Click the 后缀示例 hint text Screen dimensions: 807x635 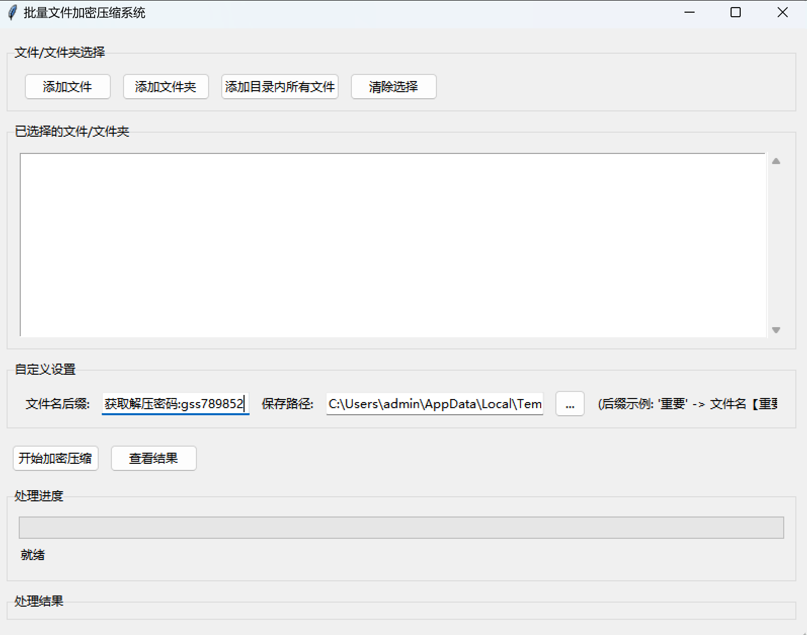pos(687,404)
